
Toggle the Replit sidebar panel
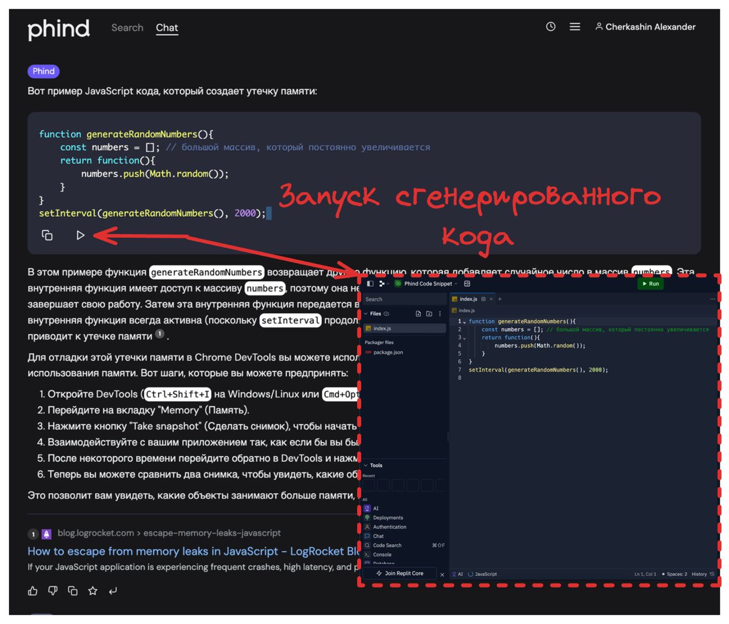pos(370,284)
